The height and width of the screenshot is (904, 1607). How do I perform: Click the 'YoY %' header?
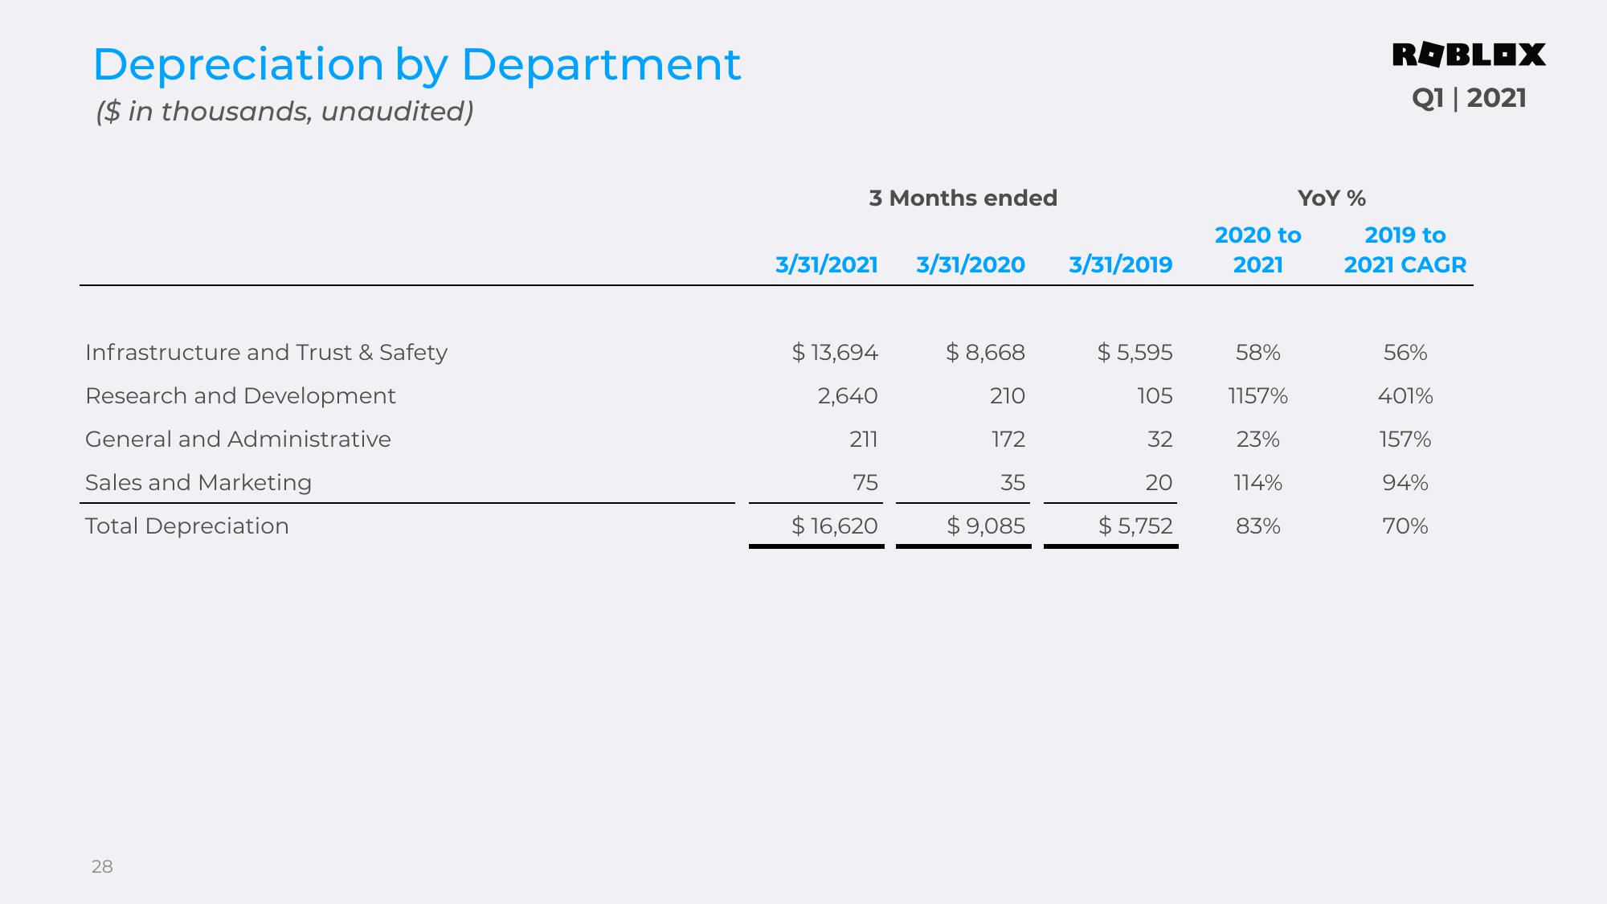(x=1331, y=198)
